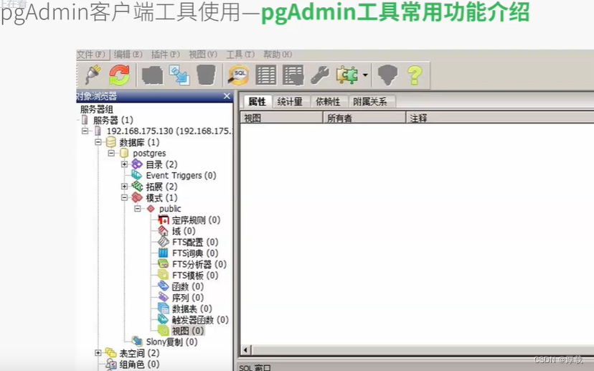Viewport: 594px width, 371px height.
Task: Open the maintenance wrench tool
Action: click(x=320, y=75)
